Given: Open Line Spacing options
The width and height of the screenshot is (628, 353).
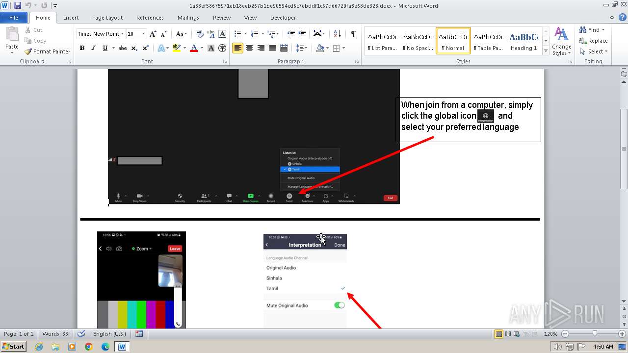Looking at the screenshot, I should click(302, 48).
